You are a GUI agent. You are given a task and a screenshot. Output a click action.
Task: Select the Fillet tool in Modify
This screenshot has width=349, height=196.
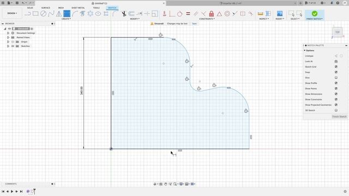click(115, 14)
